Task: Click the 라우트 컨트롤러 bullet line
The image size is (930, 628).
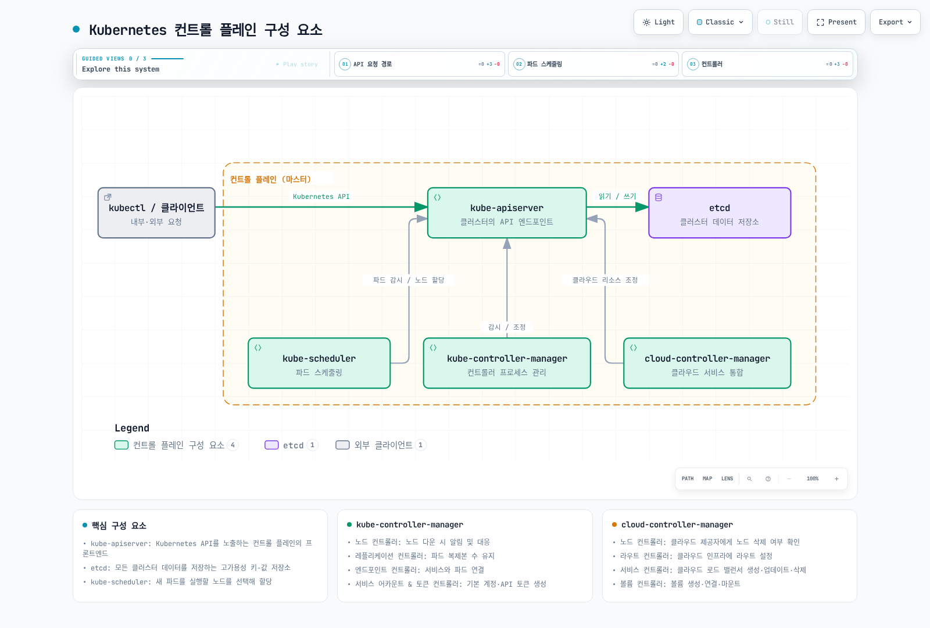Action: 692,556
